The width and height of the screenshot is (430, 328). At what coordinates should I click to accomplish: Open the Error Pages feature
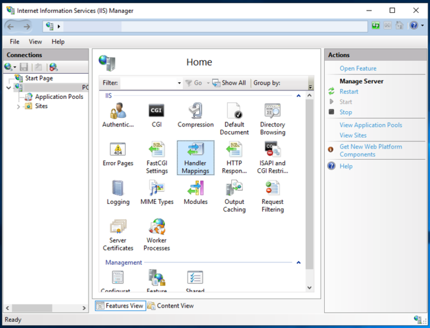coord(118,154)
